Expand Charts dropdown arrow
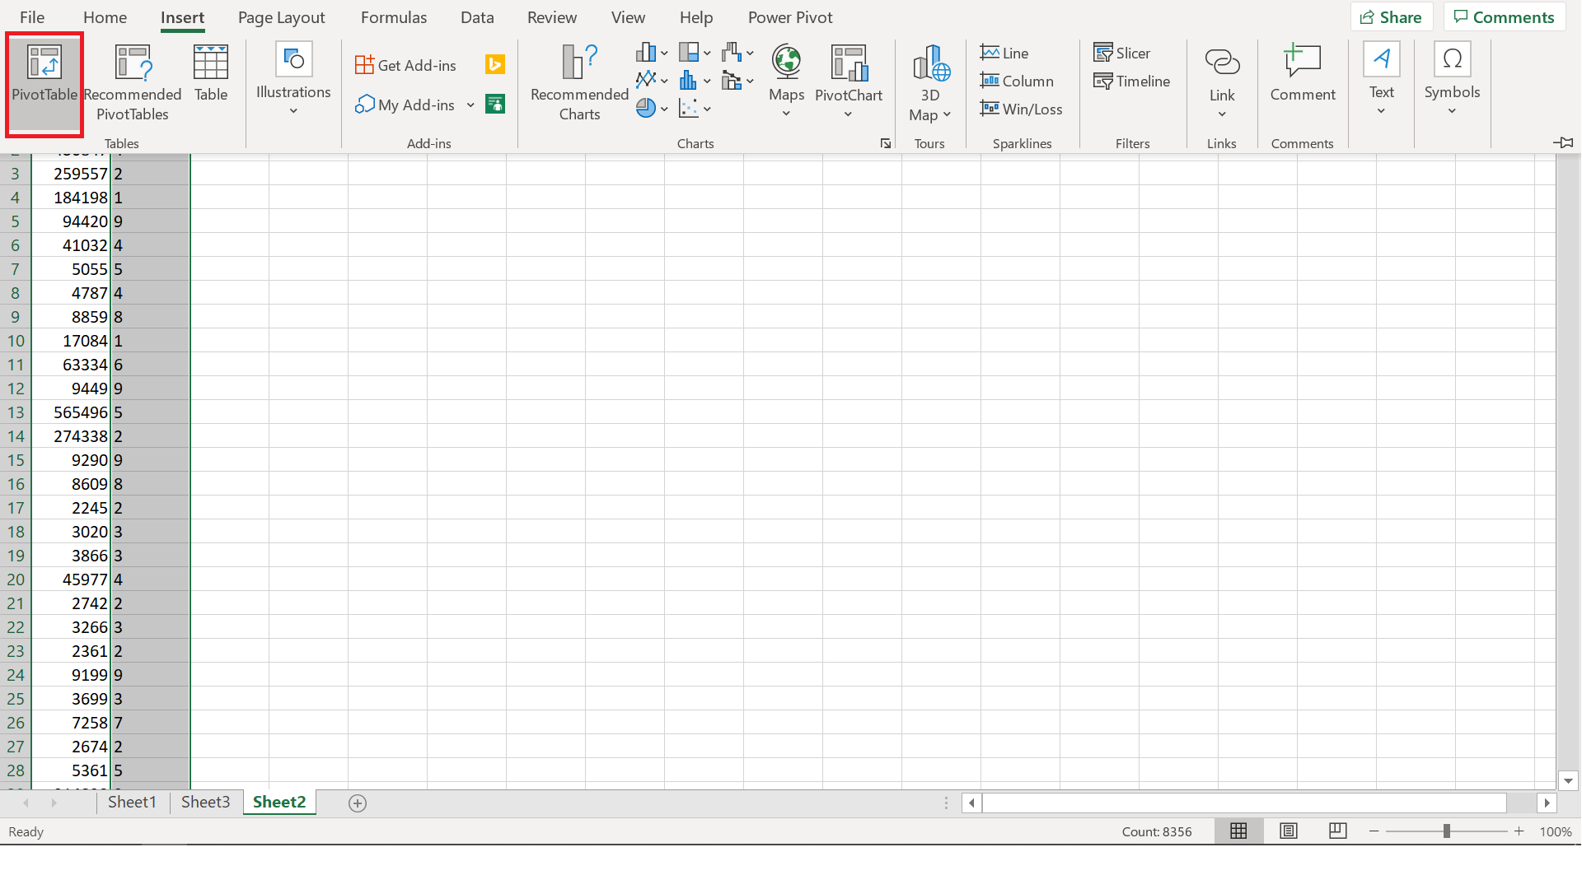This screenshot has height=889, width=1582. pos(886,142)
